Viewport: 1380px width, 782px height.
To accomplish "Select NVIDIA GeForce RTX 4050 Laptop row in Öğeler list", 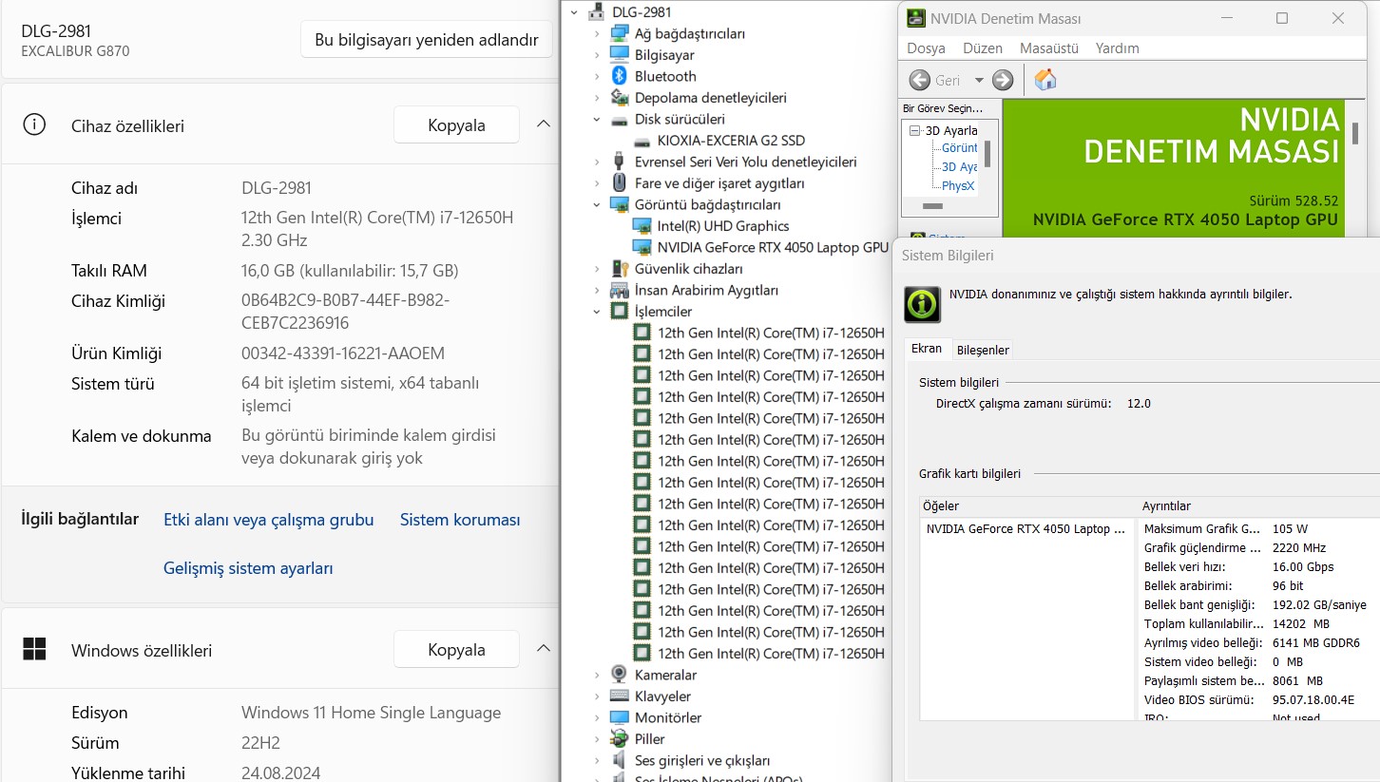I will 1026,528.
